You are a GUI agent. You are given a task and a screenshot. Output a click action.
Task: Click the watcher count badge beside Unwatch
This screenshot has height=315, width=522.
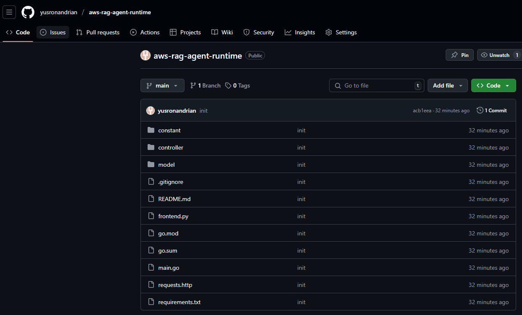pos(517,55)
